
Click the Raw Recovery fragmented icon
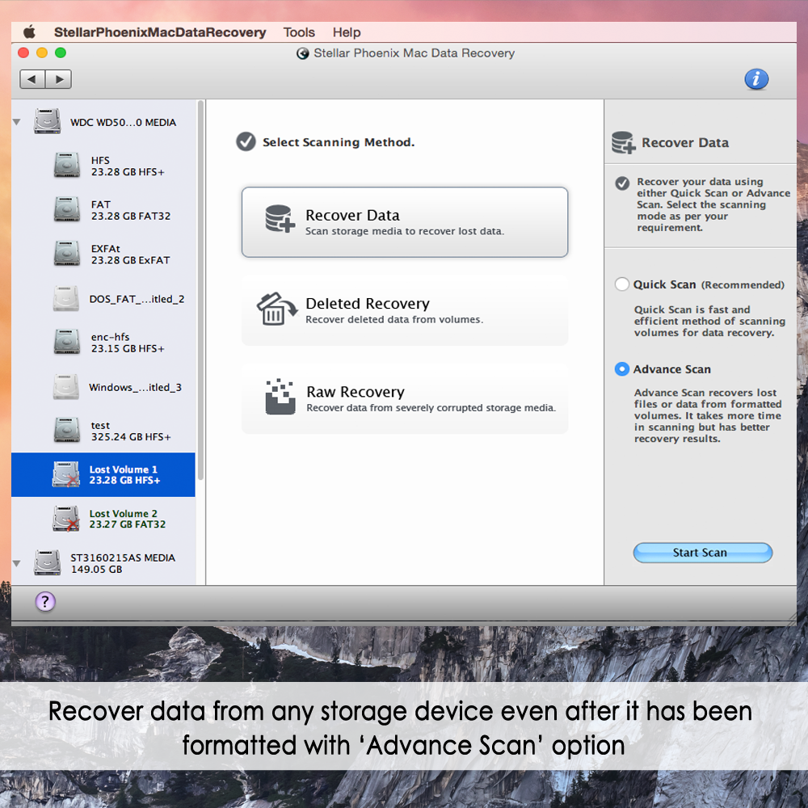[x=280, y=397]
